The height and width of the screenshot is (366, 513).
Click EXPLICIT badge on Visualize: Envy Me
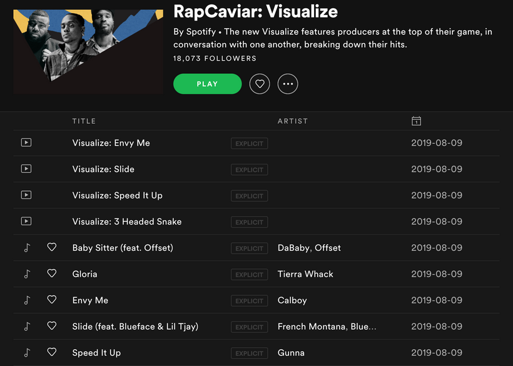(249, 143)
